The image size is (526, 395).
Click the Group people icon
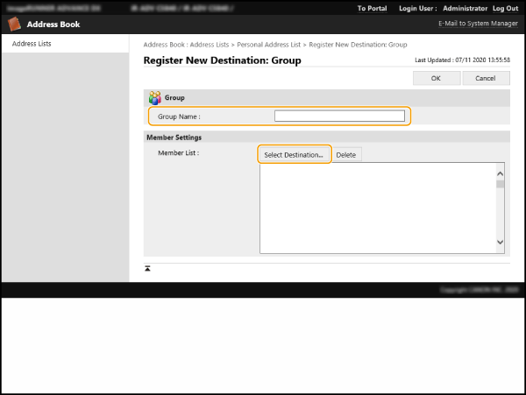point(154,98)
